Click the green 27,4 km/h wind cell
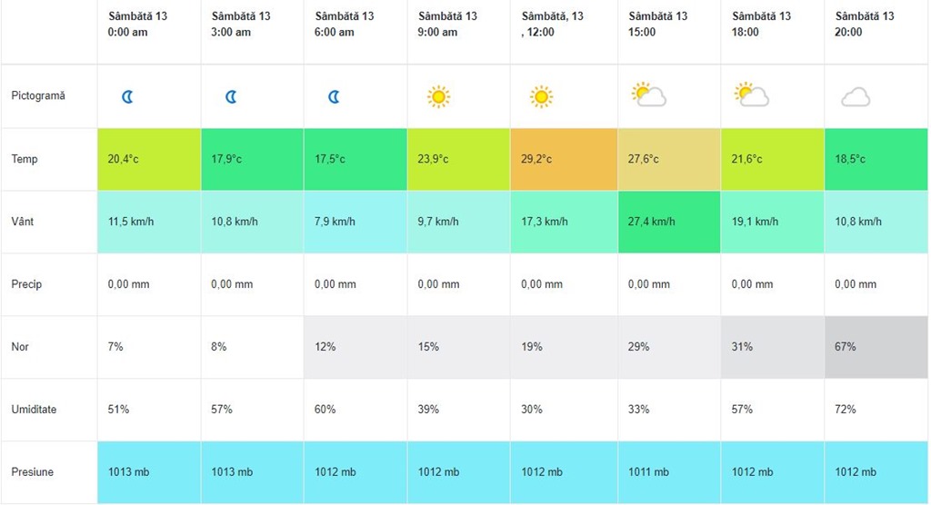This screenshot has width=931, height=505. 668,222
